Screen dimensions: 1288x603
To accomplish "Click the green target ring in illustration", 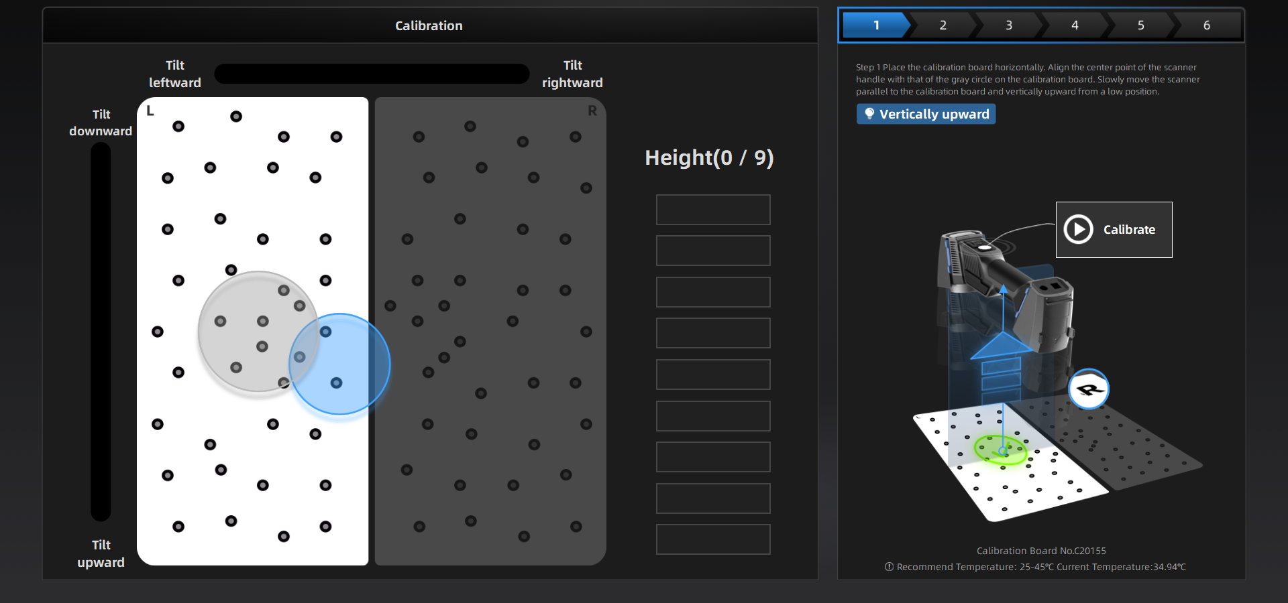I will click(1000, 450).
